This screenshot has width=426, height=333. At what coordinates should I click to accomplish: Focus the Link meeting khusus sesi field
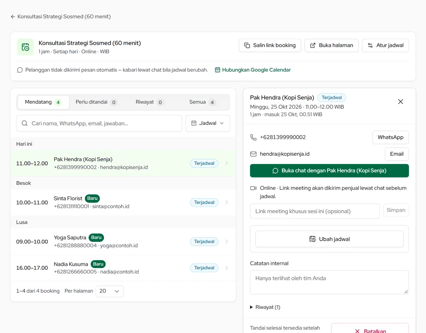[315, 211]
